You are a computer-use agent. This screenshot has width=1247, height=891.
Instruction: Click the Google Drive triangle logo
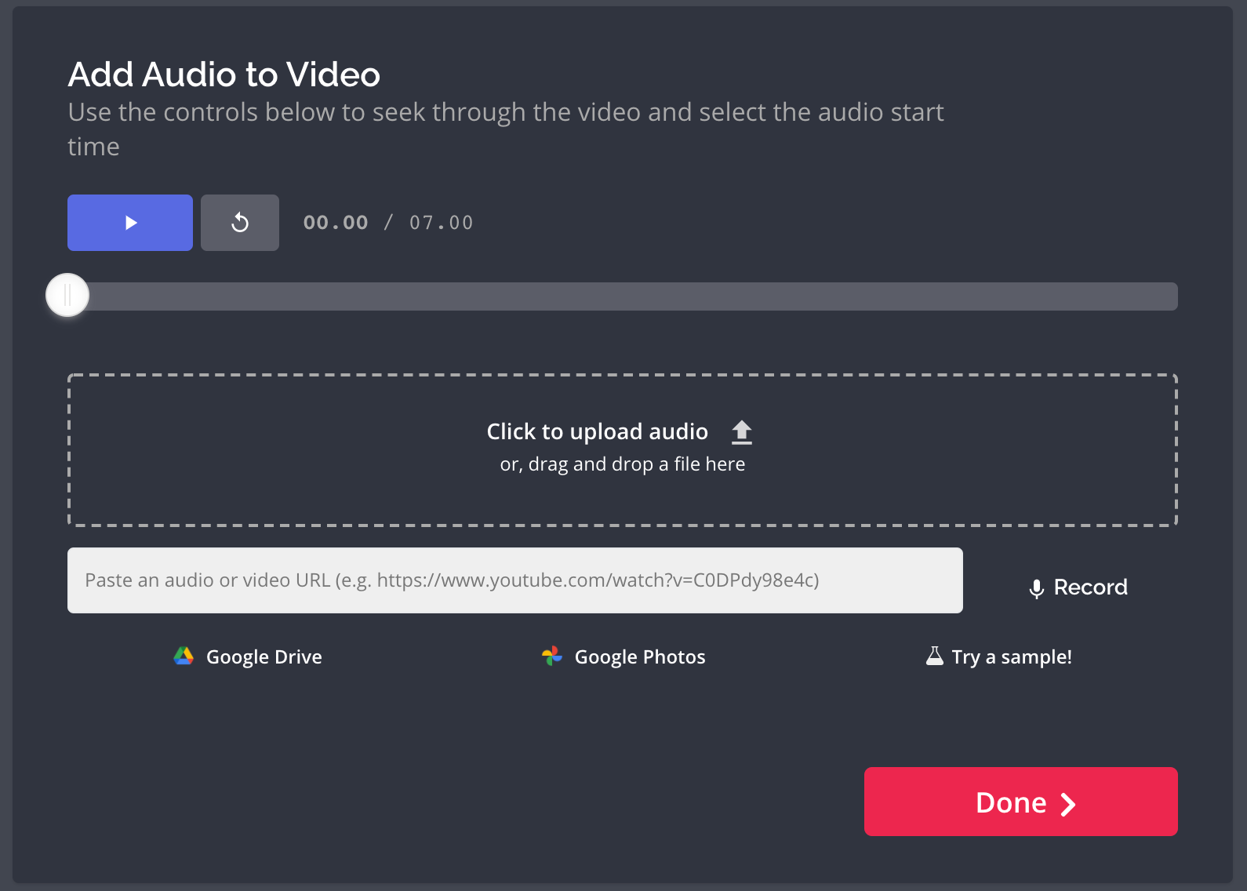point(184,656)
